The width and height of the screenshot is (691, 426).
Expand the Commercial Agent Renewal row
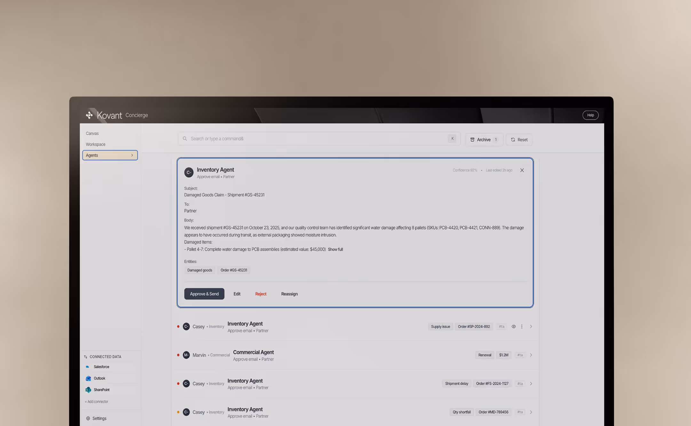pos(531,355)
